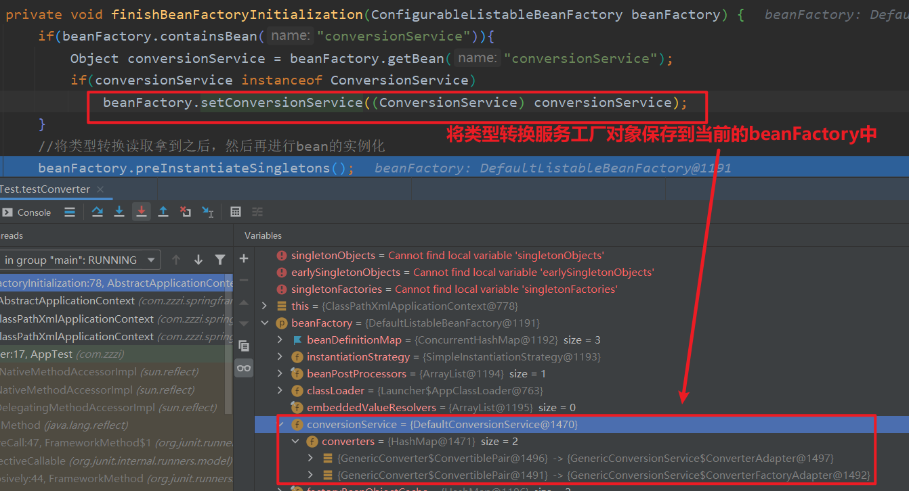Open the Evaluate Expression calculator icon
Screen dimensions: 909x491
[x=236, y=212]
